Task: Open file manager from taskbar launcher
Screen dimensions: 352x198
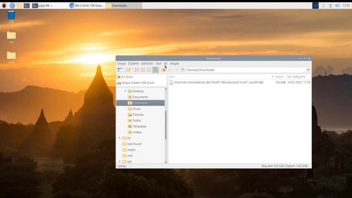Action: 20,5
